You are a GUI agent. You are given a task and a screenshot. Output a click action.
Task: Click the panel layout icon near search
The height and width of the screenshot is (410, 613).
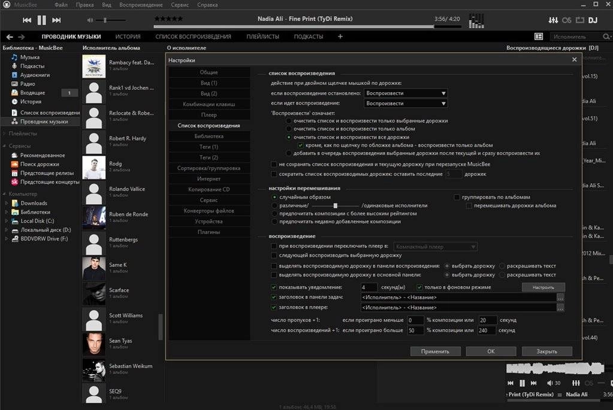tap(539, 37)
